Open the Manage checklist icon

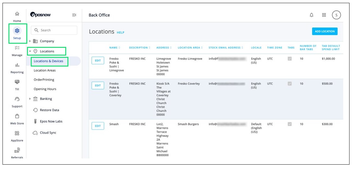pyautogui.click(x=17, y=47)
